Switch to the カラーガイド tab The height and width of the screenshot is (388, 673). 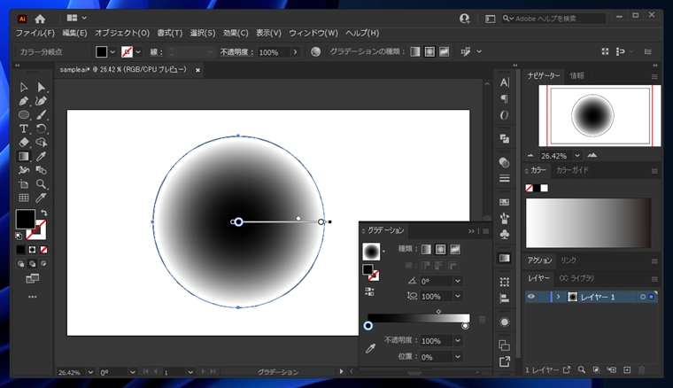(572, 170)
